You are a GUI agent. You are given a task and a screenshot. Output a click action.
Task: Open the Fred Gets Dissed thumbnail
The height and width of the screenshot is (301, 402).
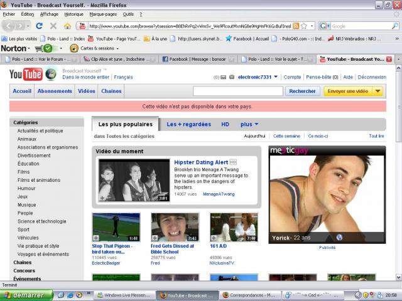[175, 227]
